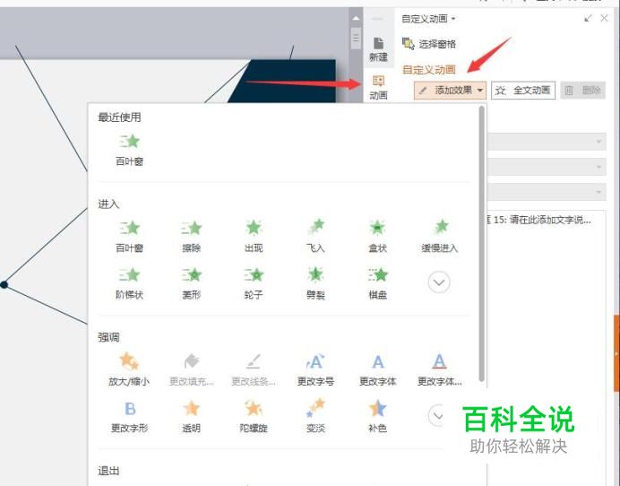Apply the 更改字体 emphasis effect

tap(377, 369)
